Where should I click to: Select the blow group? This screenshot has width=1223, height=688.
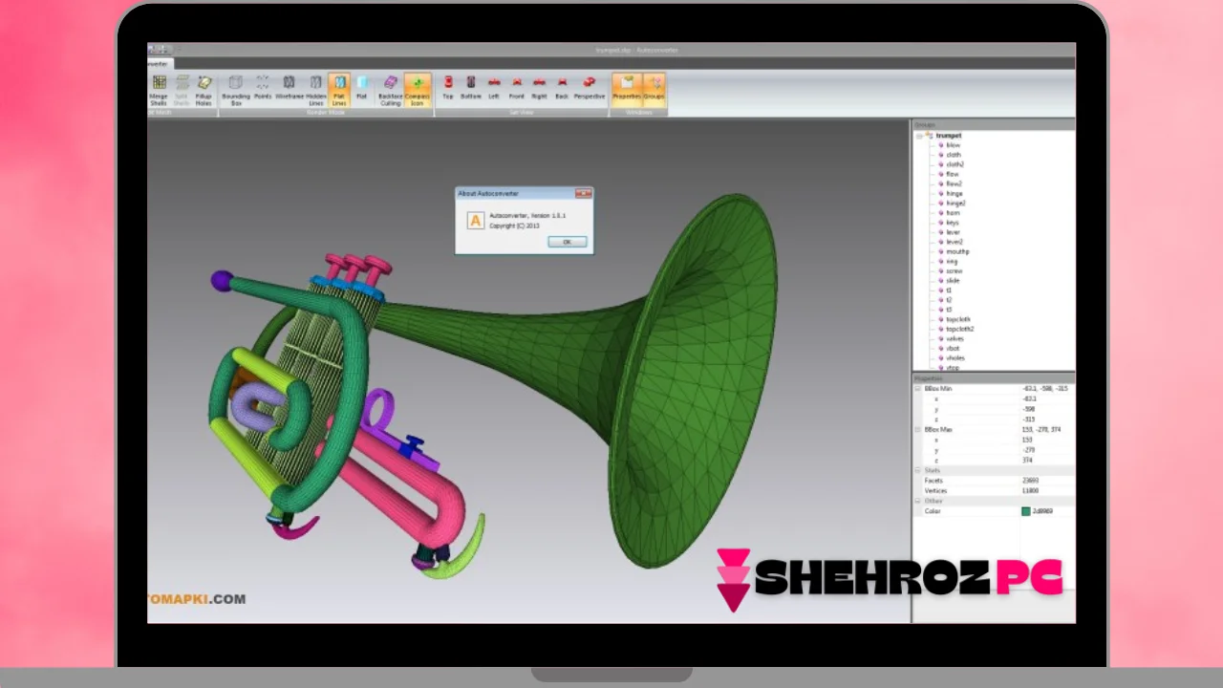coord(953,145)
